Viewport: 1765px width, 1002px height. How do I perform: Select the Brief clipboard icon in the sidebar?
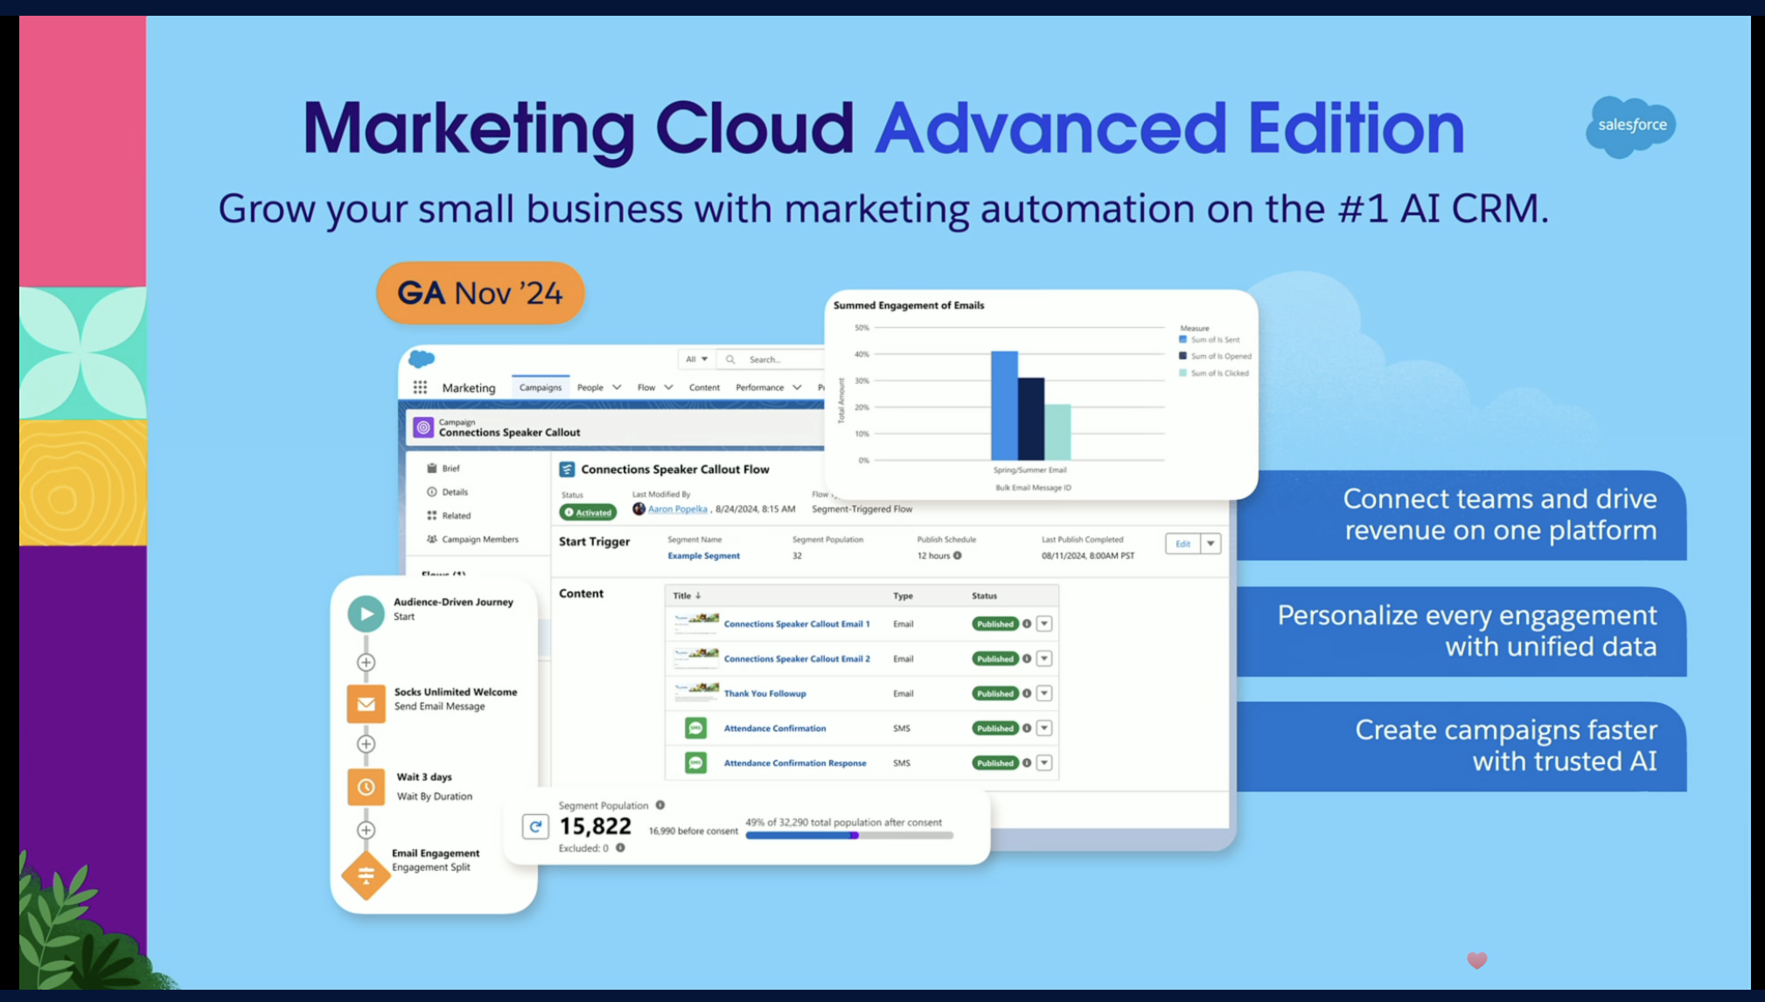click(x=432, y=469)
